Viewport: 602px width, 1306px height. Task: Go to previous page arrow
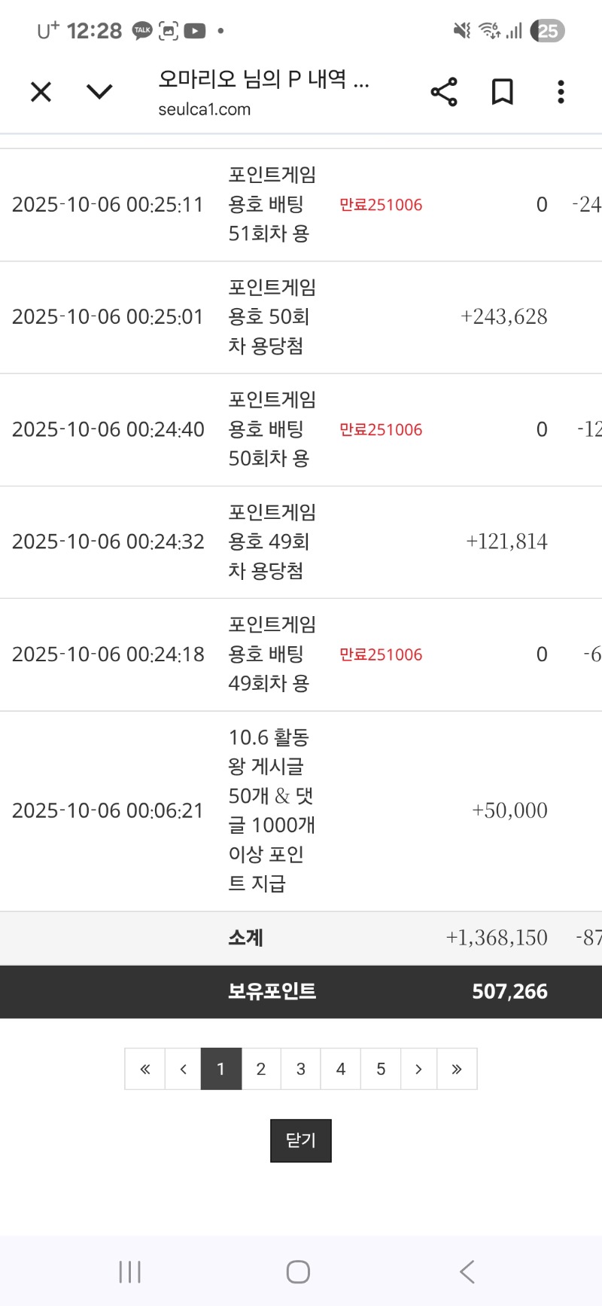(183, 1069)
